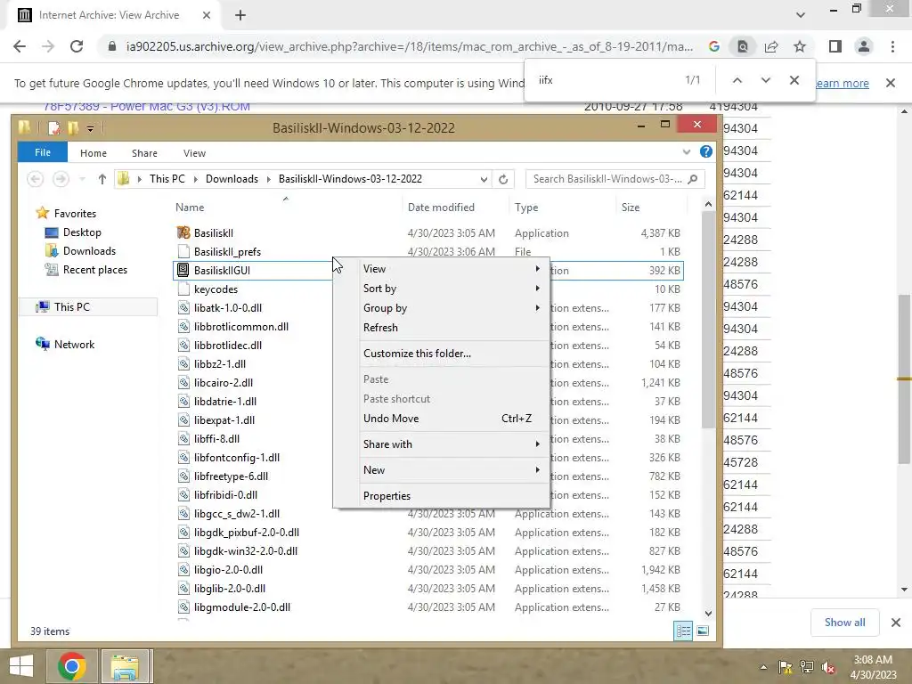Select the BasiliskII_prefs file icon
The width and height of the screenshot is (912, 684).
point(183,251)
